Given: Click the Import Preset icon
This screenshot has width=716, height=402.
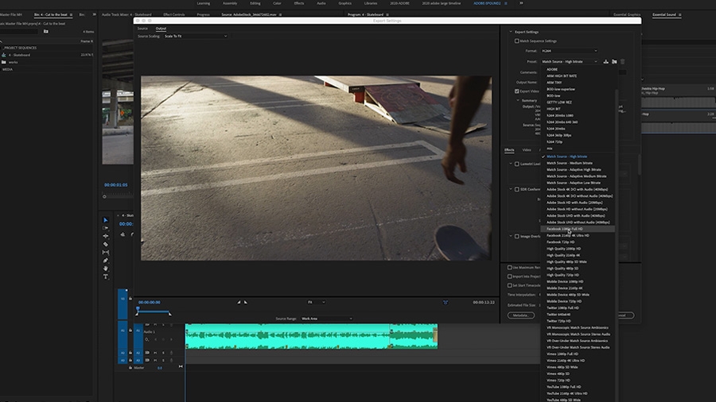Looking at the screenshot, I should click(x=614, y=61).
